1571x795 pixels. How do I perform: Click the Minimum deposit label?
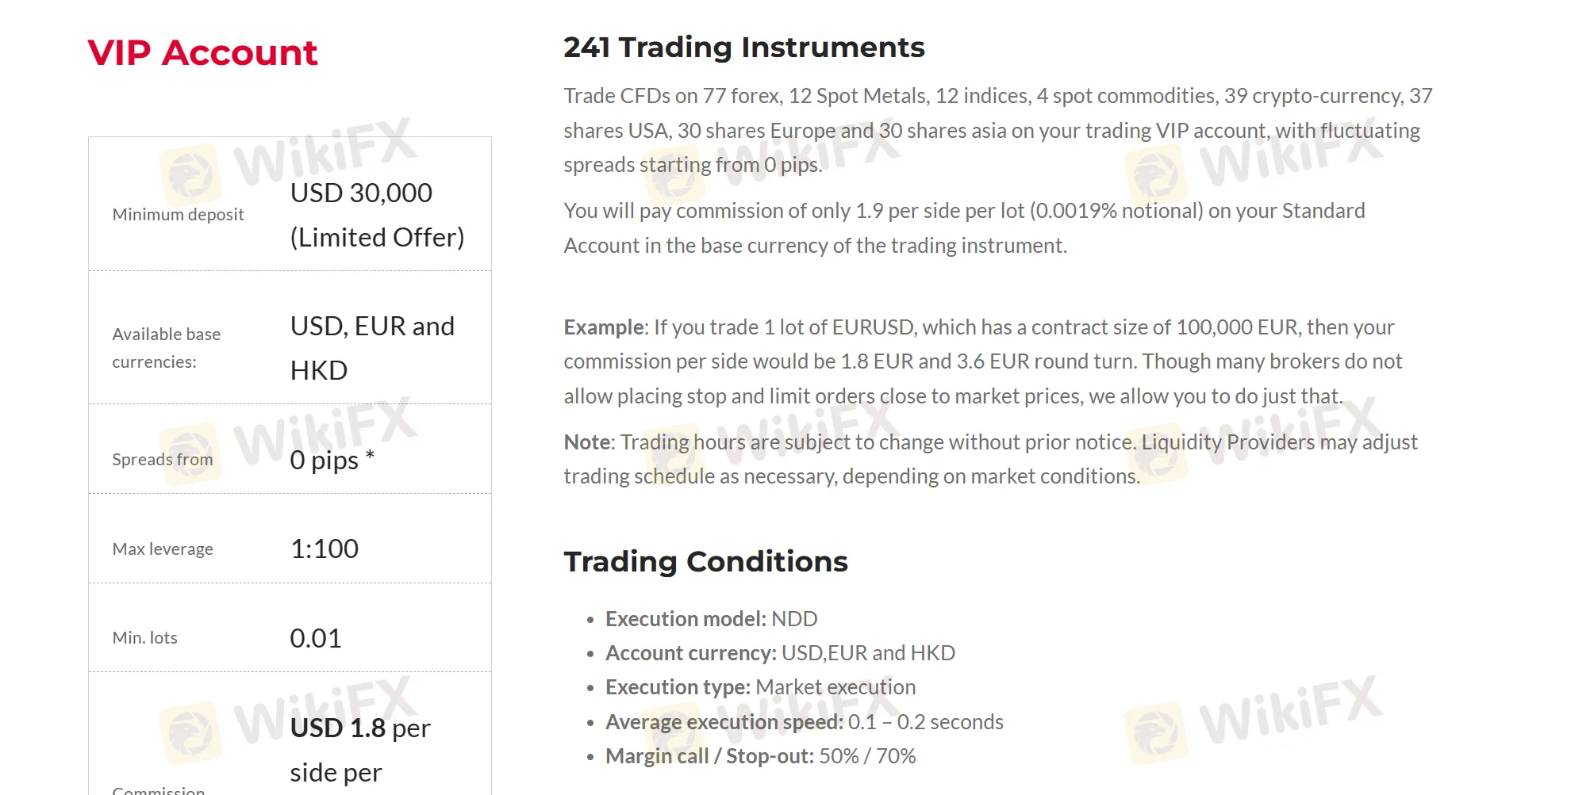tap(178, 214)
